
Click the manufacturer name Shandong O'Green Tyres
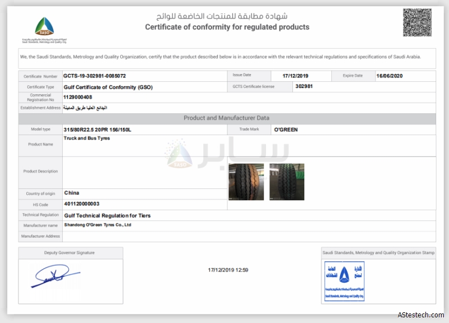point(98,225)
